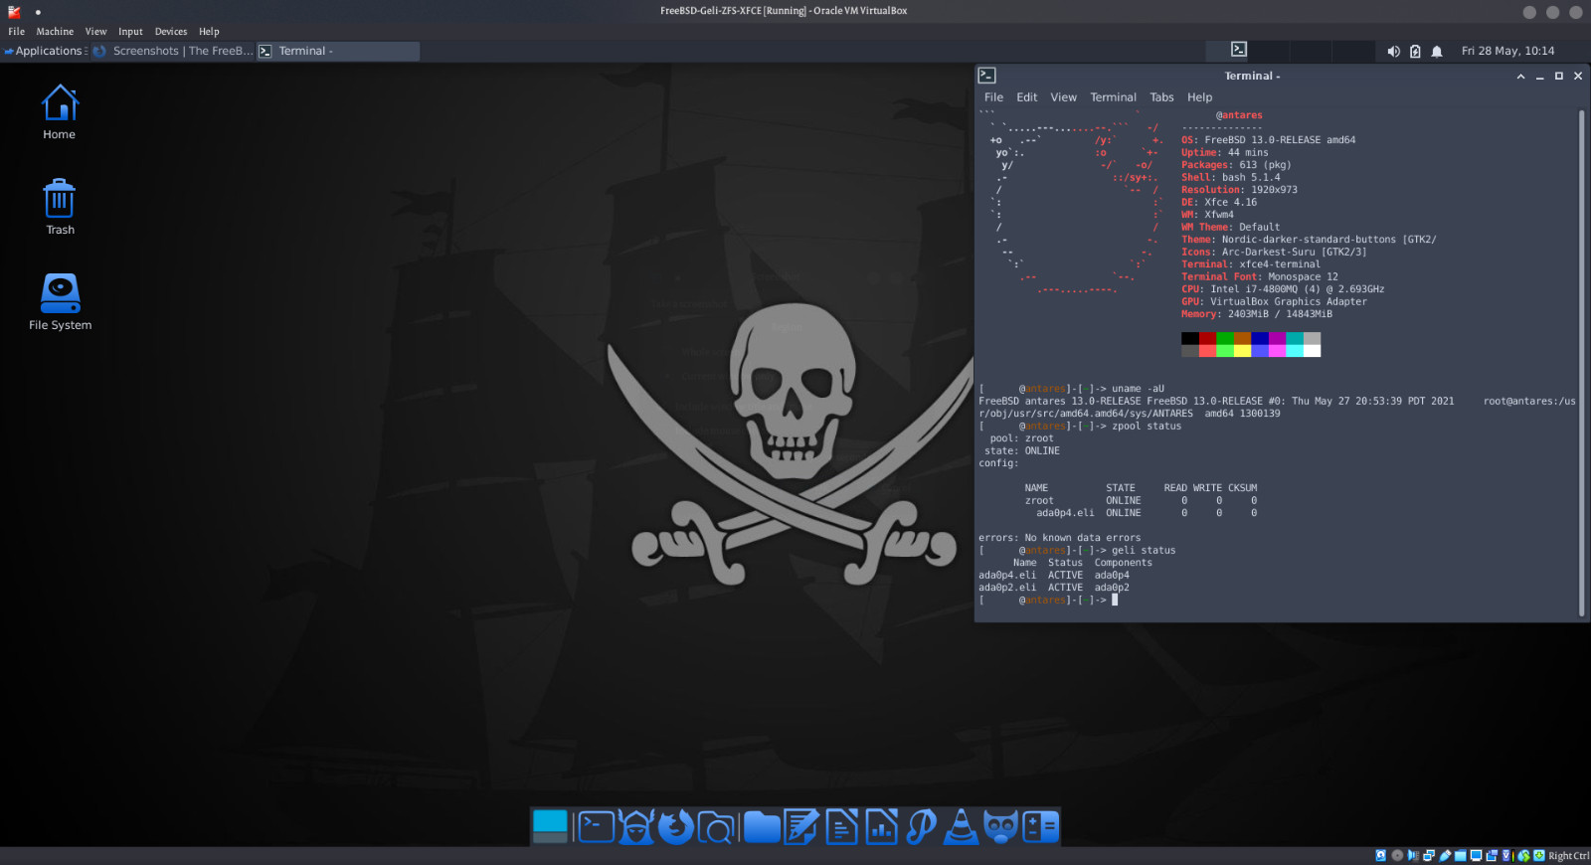Click 'errors: No known data errors' line

click(x=1060, y=538)
